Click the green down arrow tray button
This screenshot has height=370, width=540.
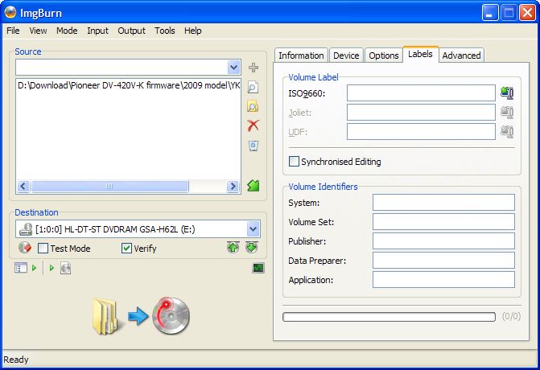point(252,247)
